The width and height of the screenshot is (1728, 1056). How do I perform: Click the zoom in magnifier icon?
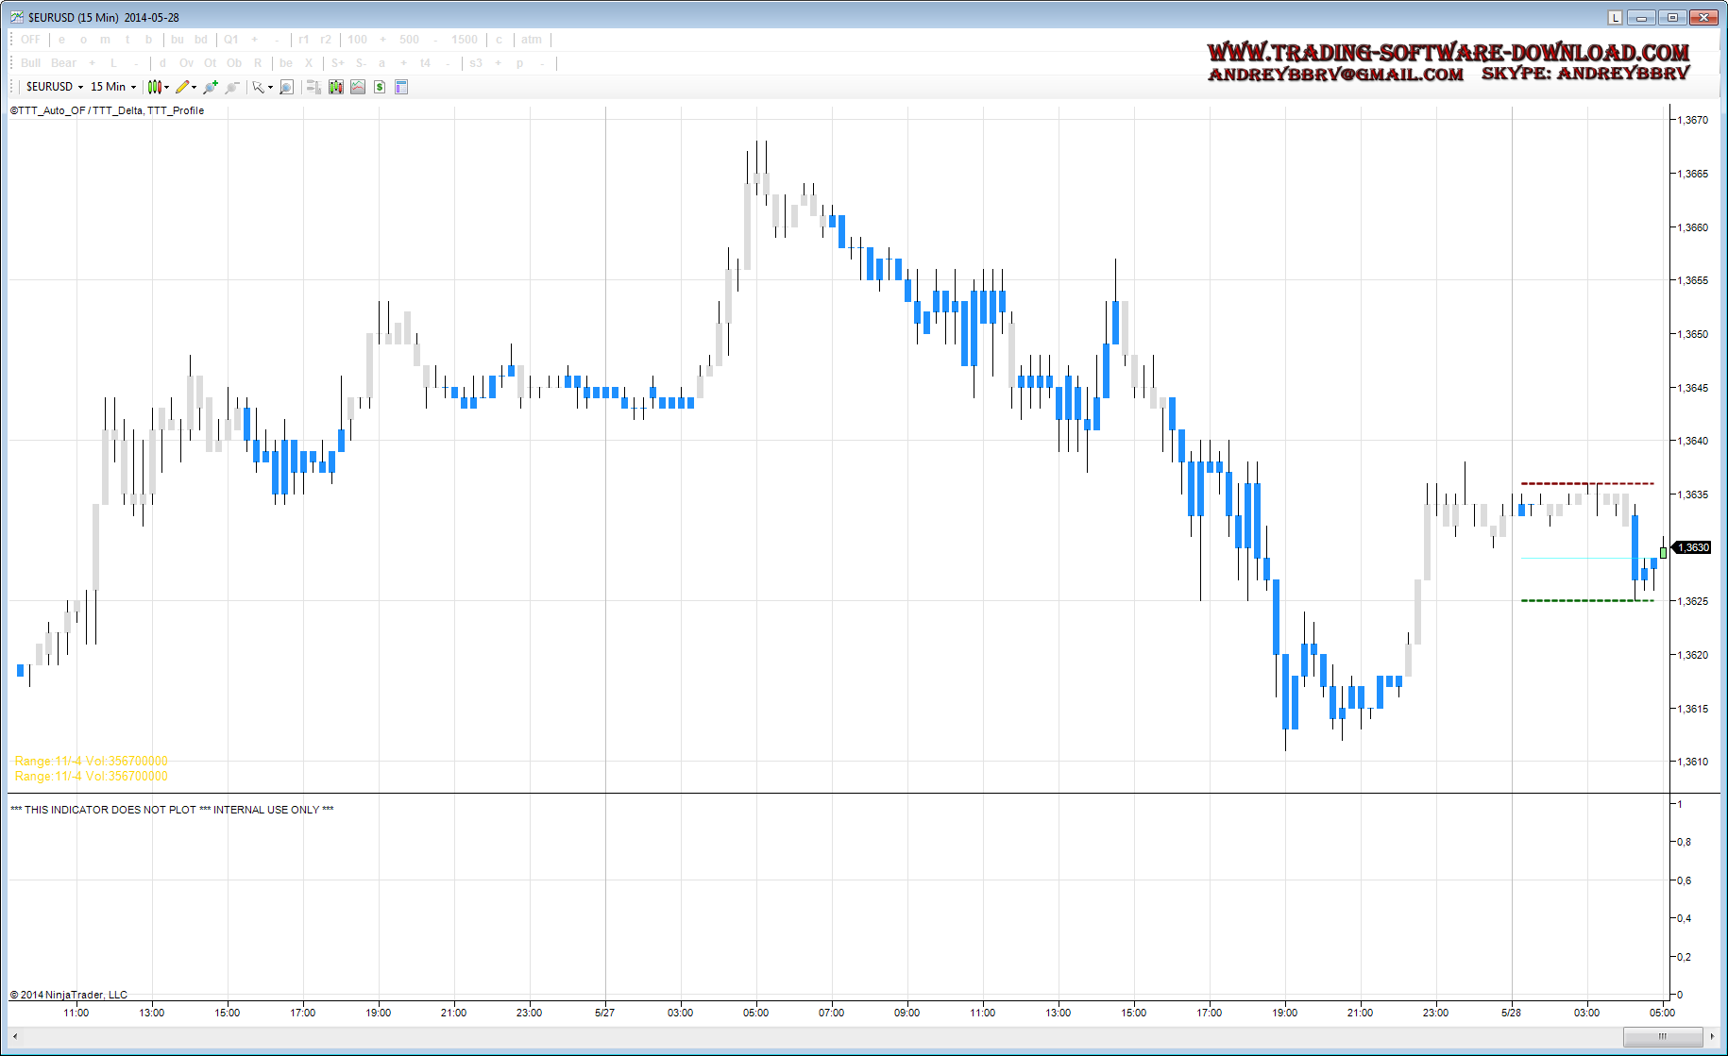(x=210, y=87)
